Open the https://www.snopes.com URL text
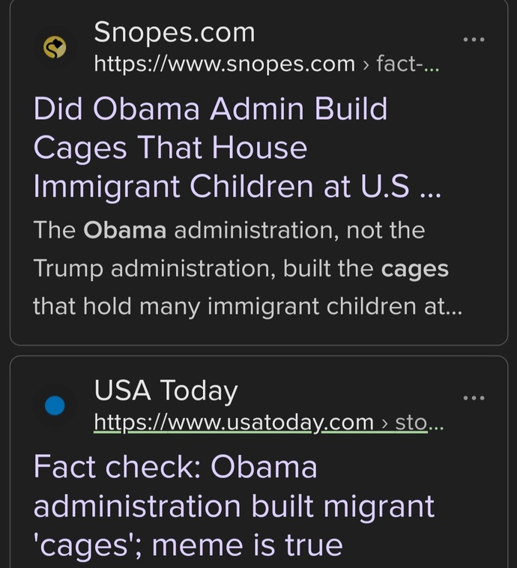 [225, 64]
